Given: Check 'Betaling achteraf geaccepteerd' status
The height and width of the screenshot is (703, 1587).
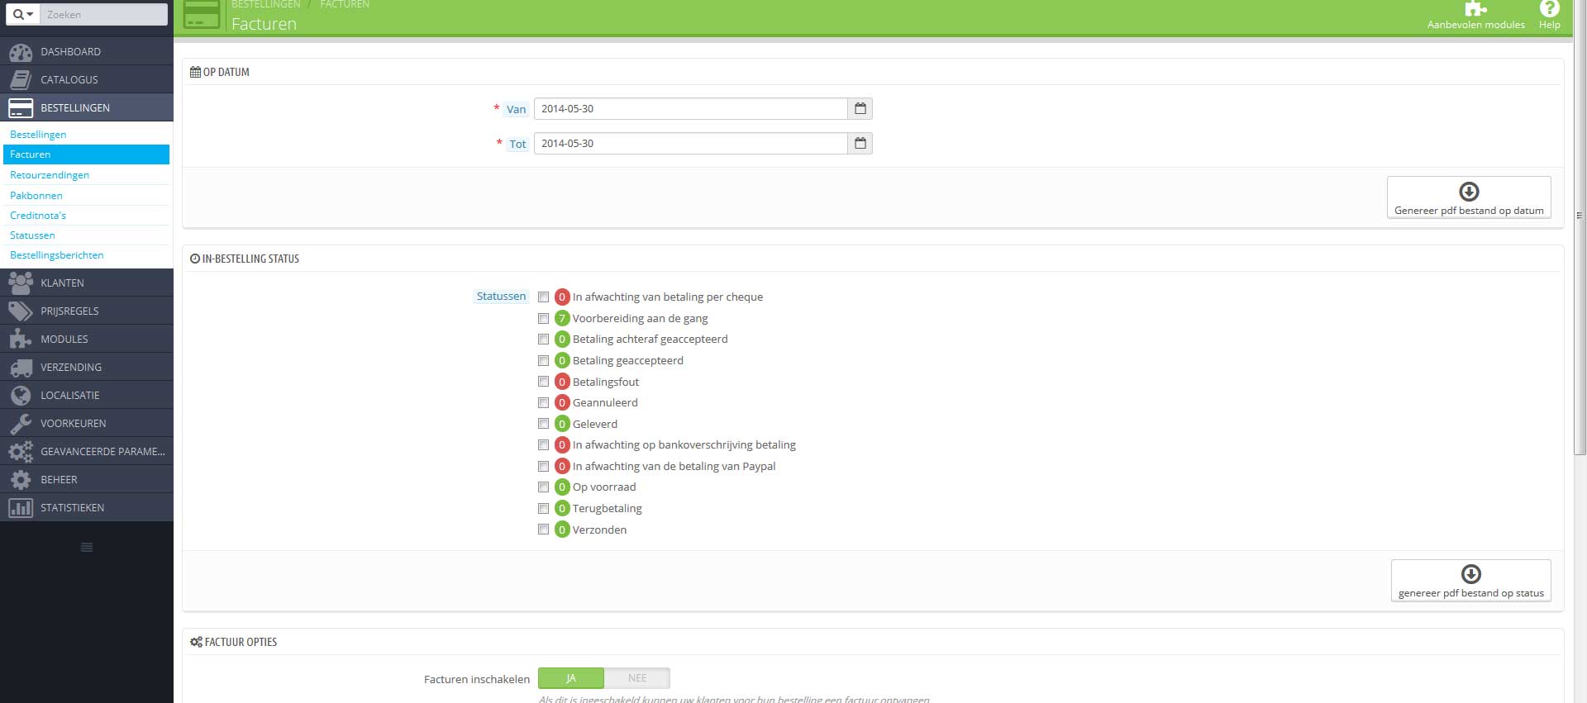Looking at the screenshot, I should (x=543, y=340).
